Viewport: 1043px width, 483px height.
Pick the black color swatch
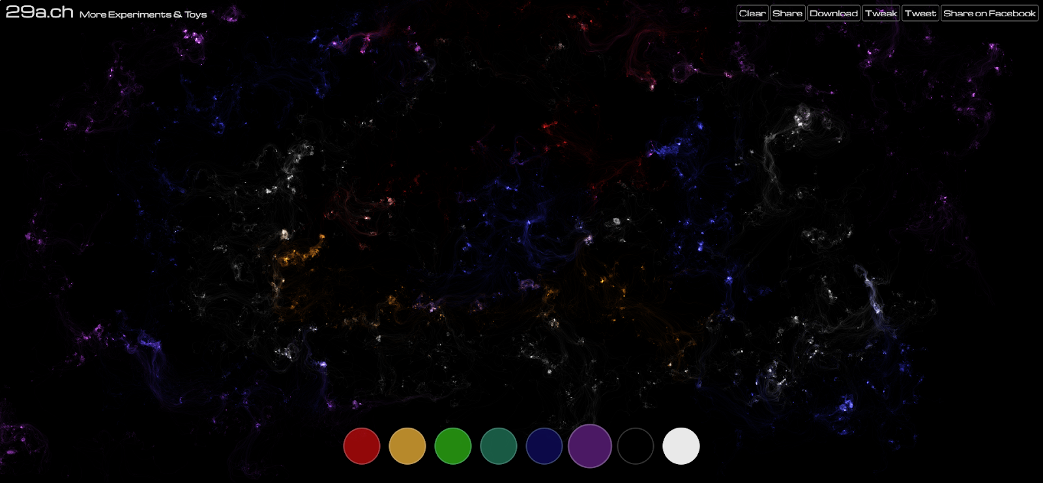point(636,446)
